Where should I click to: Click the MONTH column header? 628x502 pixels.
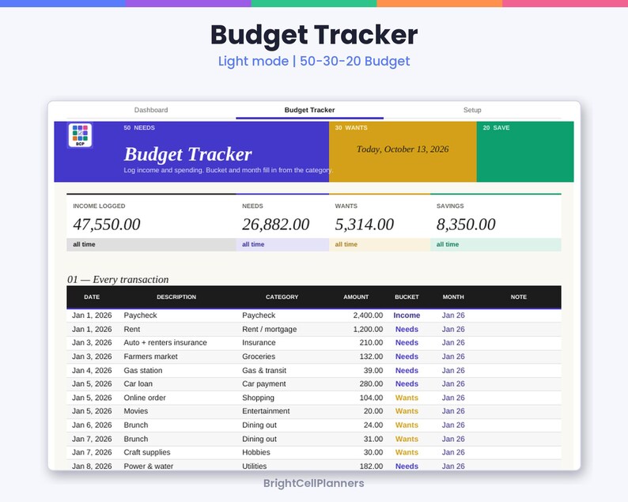pyautogui.click(x=453, y=297)
